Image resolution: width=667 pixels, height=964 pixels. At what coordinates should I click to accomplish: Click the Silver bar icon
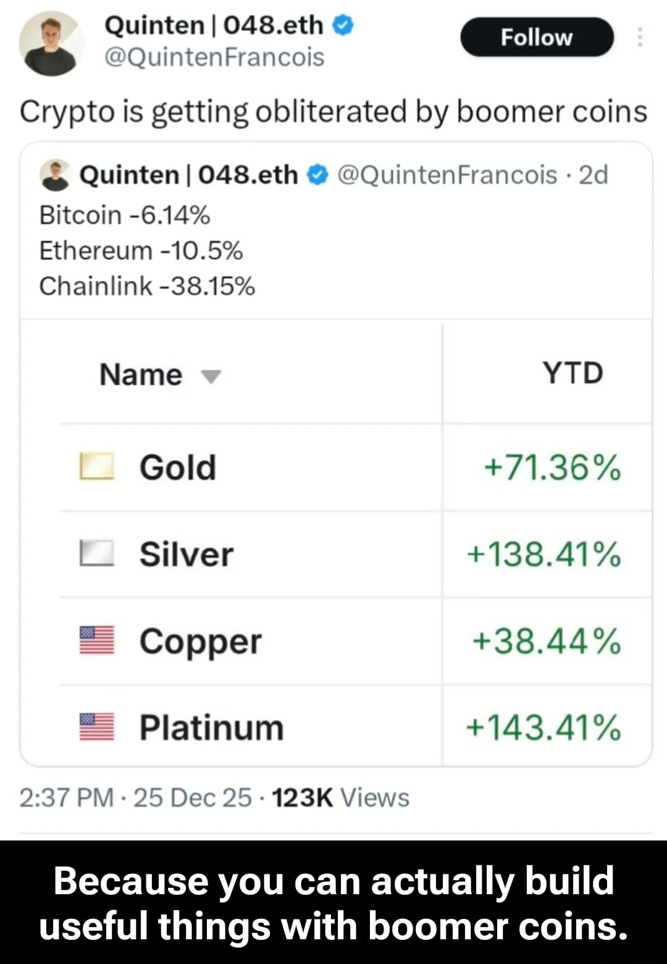pyautogui.click(x=96, y=553)
